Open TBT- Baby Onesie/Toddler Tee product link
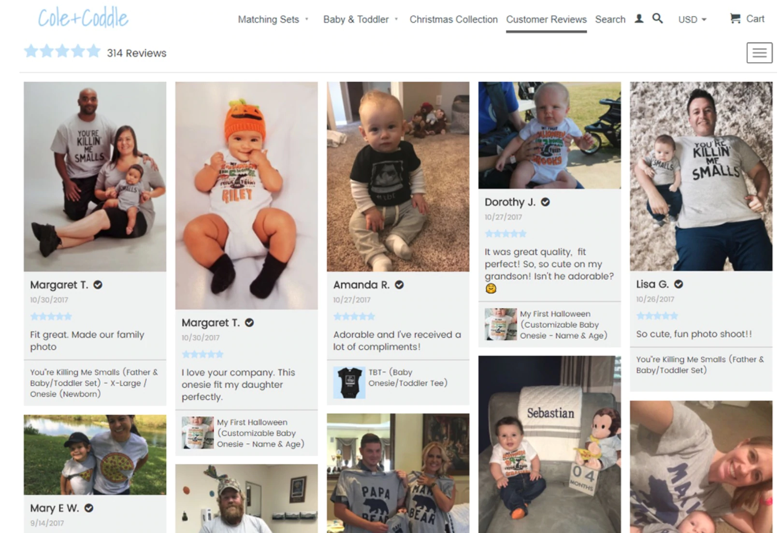Screen dimensions: 780x533 (x=408, y=378)
